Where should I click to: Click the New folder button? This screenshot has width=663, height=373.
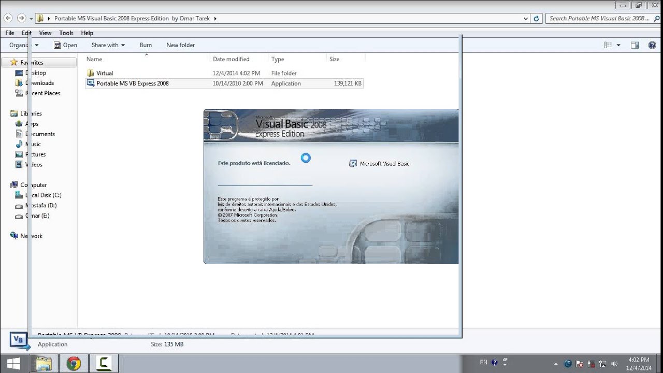(x=180, y=45)
